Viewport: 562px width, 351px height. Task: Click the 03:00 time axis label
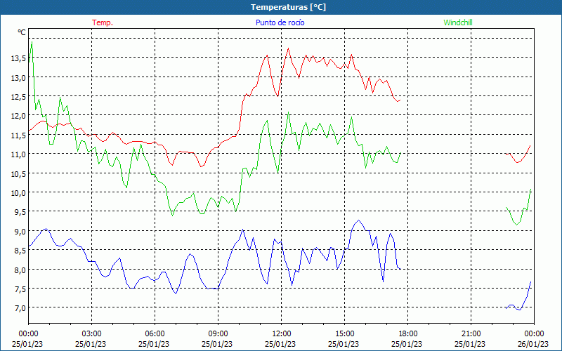(91, 334)
